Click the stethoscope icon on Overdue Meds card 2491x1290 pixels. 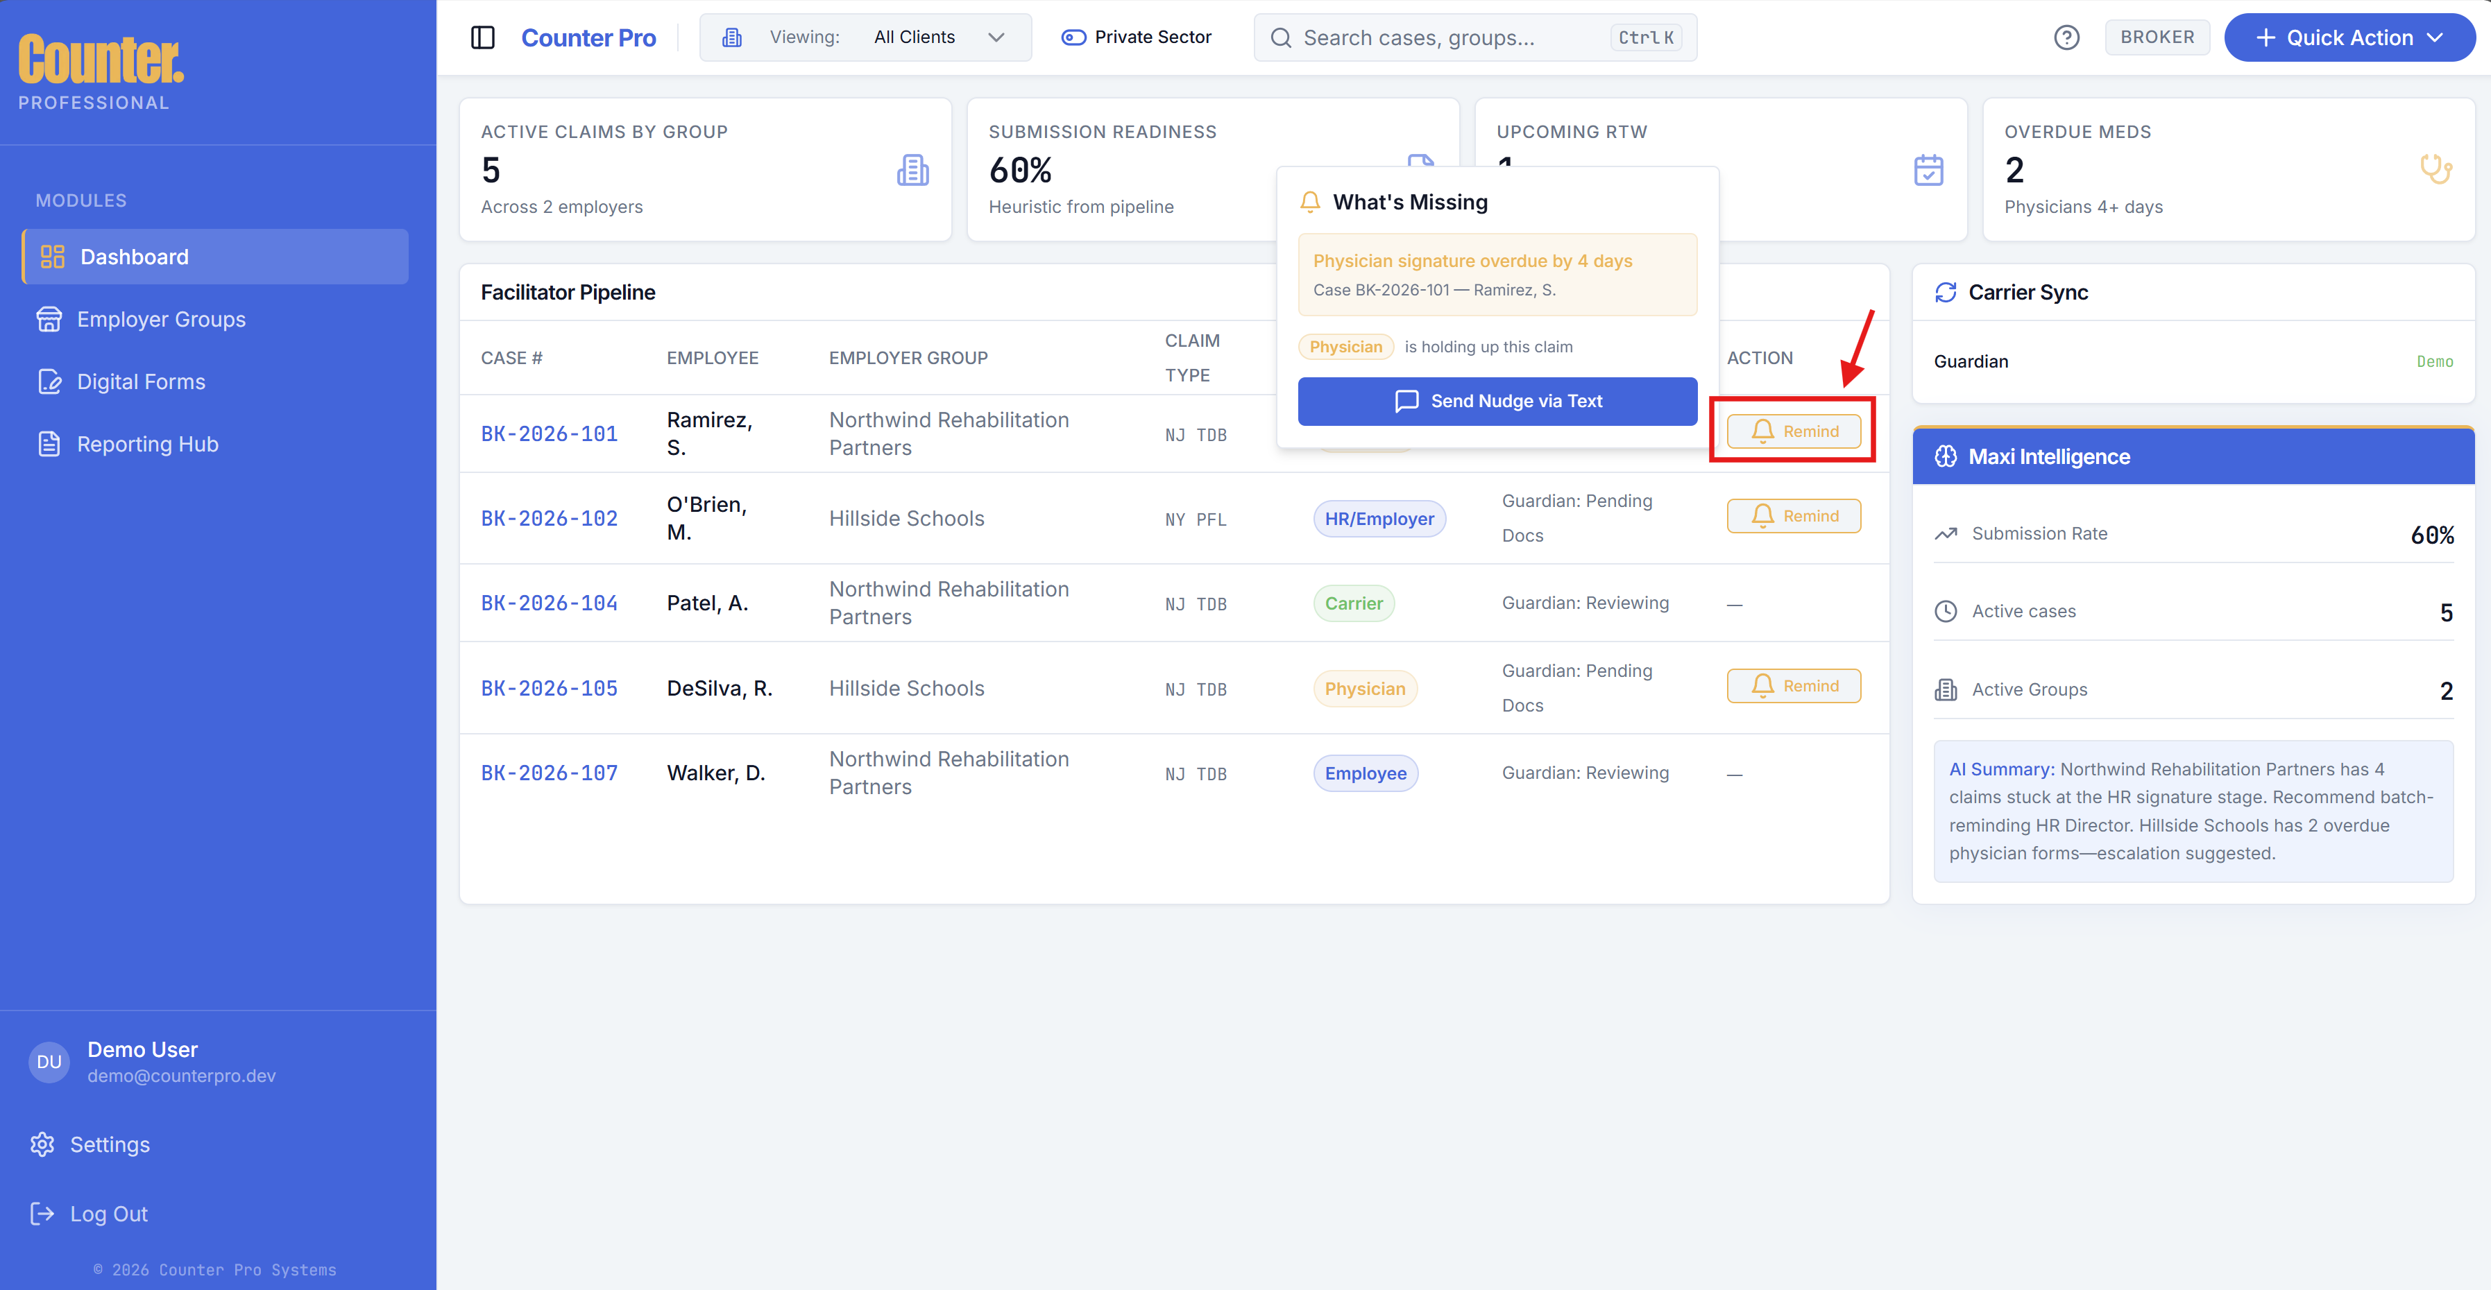coord(2437,169)
